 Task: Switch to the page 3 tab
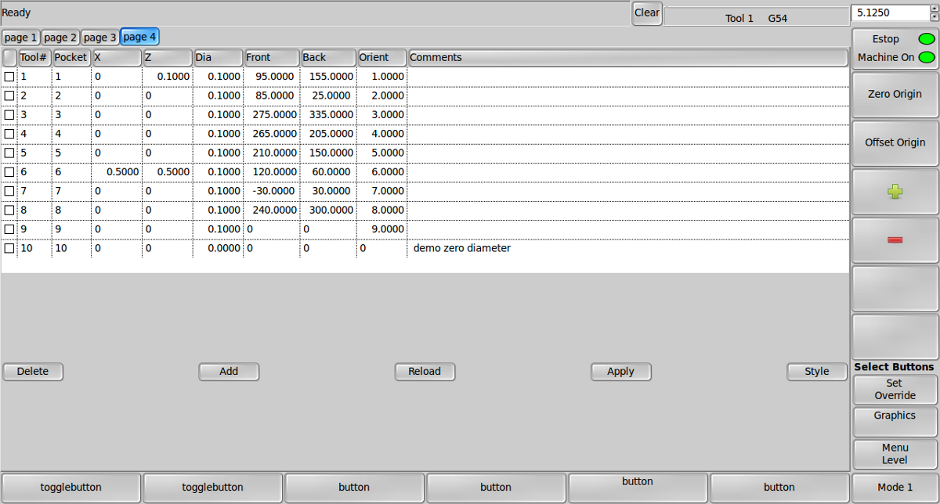click(x=100, y=38)
